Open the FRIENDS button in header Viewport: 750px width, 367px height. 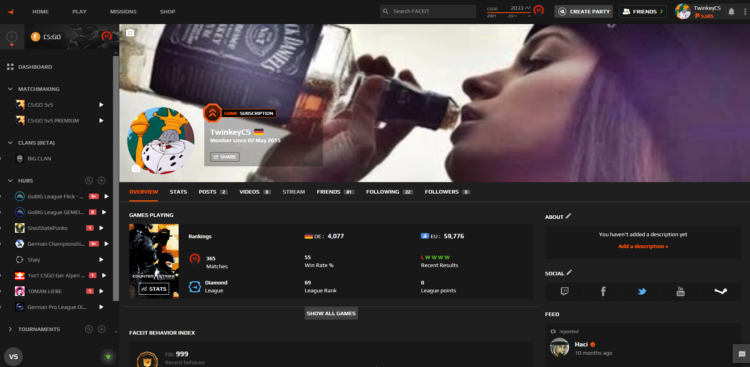(643, 11)
